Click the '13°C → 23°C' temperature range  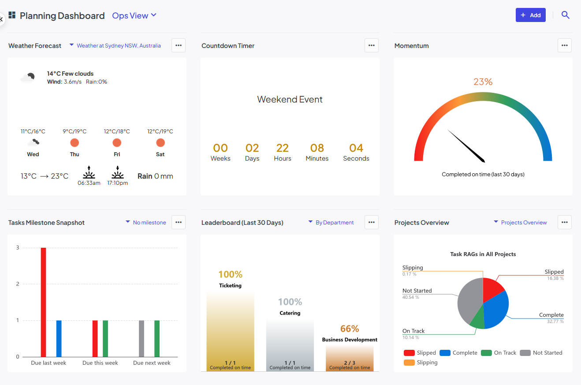(x=45, y=176)
